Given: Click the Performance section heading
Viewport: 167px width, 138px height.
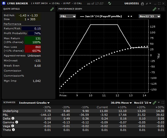Looking at the screenshot, I should (x=12, y=24).
